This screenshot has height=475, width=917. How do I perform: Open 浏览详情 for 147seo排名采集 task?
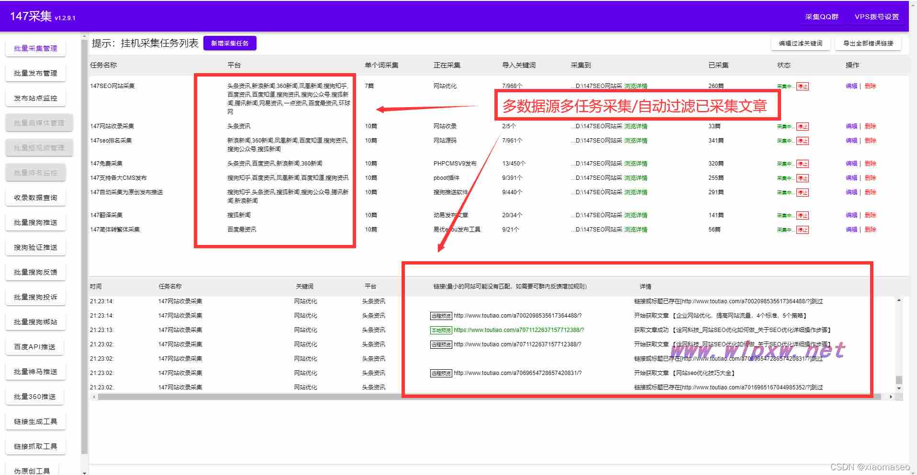point(636,141)
